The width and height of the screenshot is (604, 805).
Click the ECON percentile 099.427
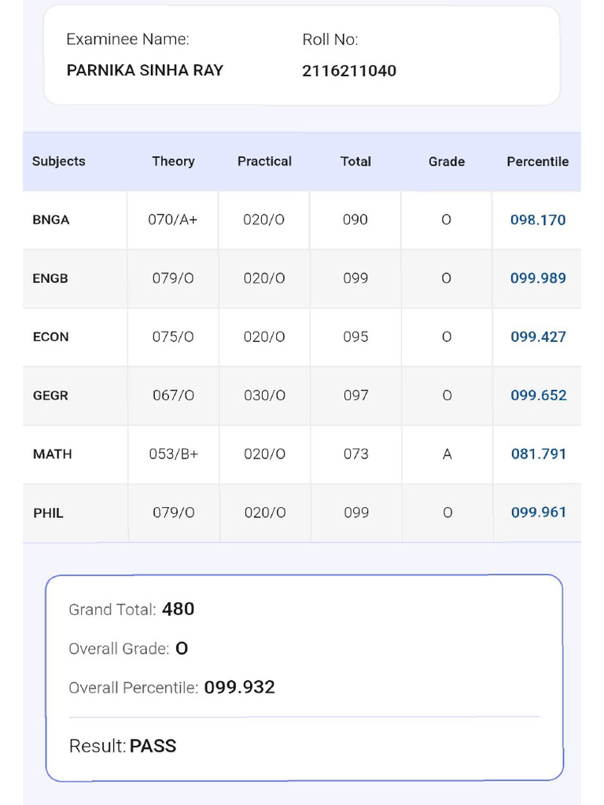click(538, 336)
